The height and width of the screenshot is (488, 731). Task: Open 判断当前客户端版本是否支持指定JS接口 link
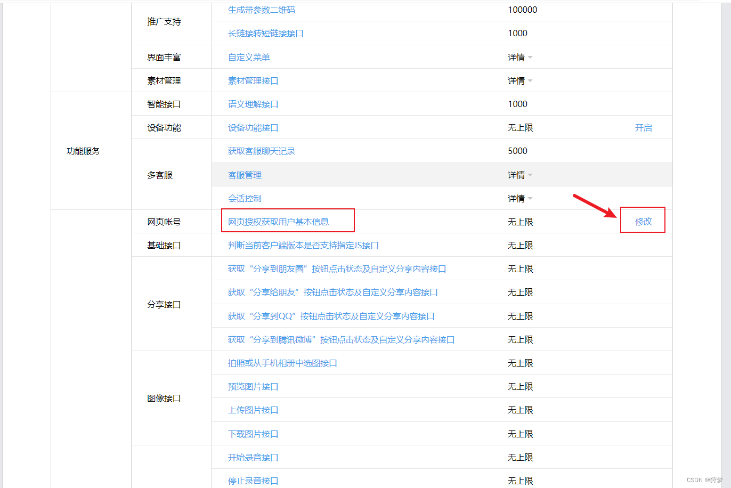(x=303, y=246)
